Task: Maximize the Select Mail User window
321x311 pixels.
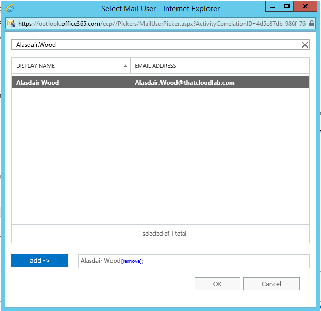Action: pos(287,7)
